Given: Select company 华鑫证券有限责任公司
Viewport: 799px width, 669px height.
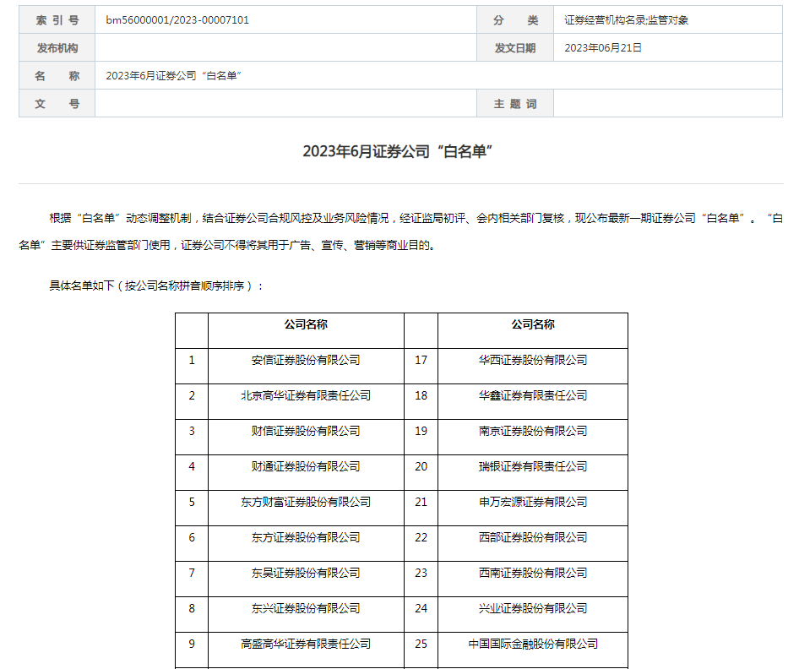Looking at the screenshot, I should click(533, 396).
